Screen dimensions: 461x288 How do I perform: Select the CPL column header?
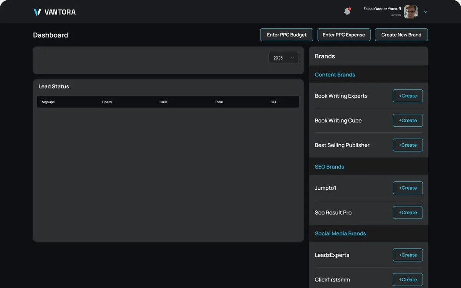pos(274,102)
